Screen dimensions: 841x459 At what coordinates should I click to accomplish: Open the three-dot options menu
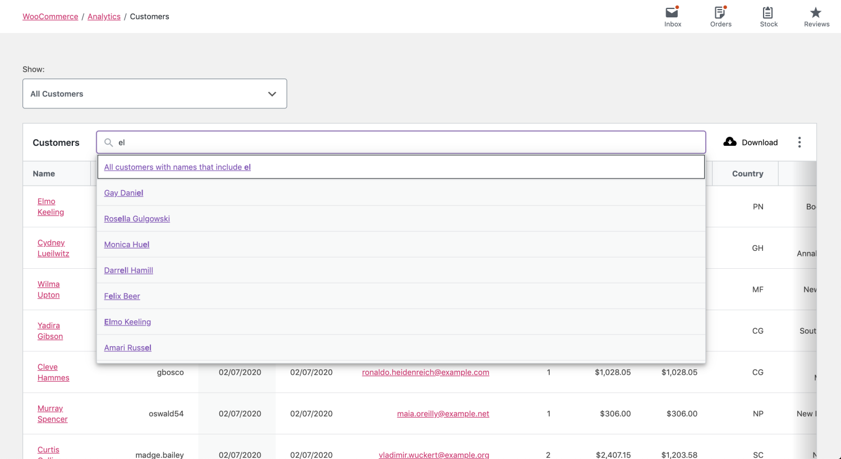click(x=799, y=142)
